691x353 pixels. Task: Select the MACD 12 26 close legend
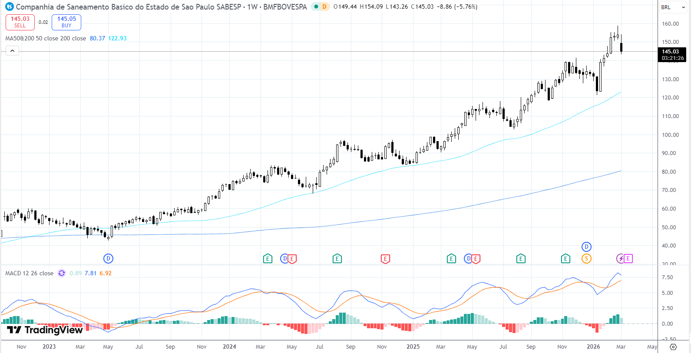29,274
